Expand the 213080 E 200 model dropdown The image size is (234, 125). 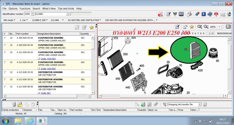tap(40, 20)
